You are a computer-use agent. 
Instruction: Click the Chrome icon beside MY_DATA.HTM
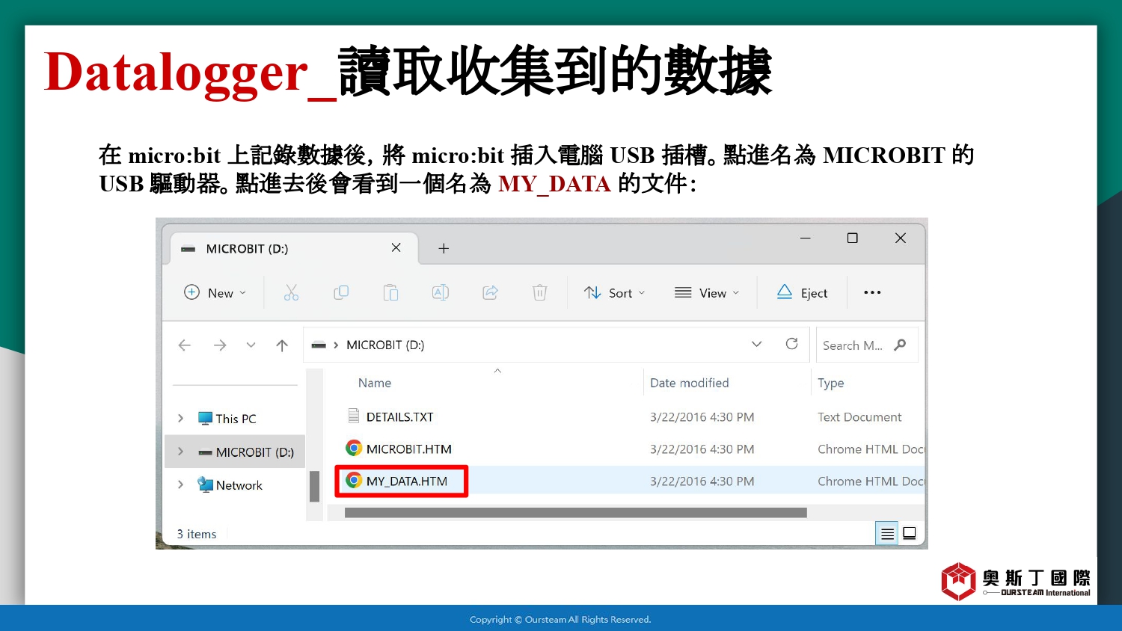pyautogui.click(x=354, y=481)
